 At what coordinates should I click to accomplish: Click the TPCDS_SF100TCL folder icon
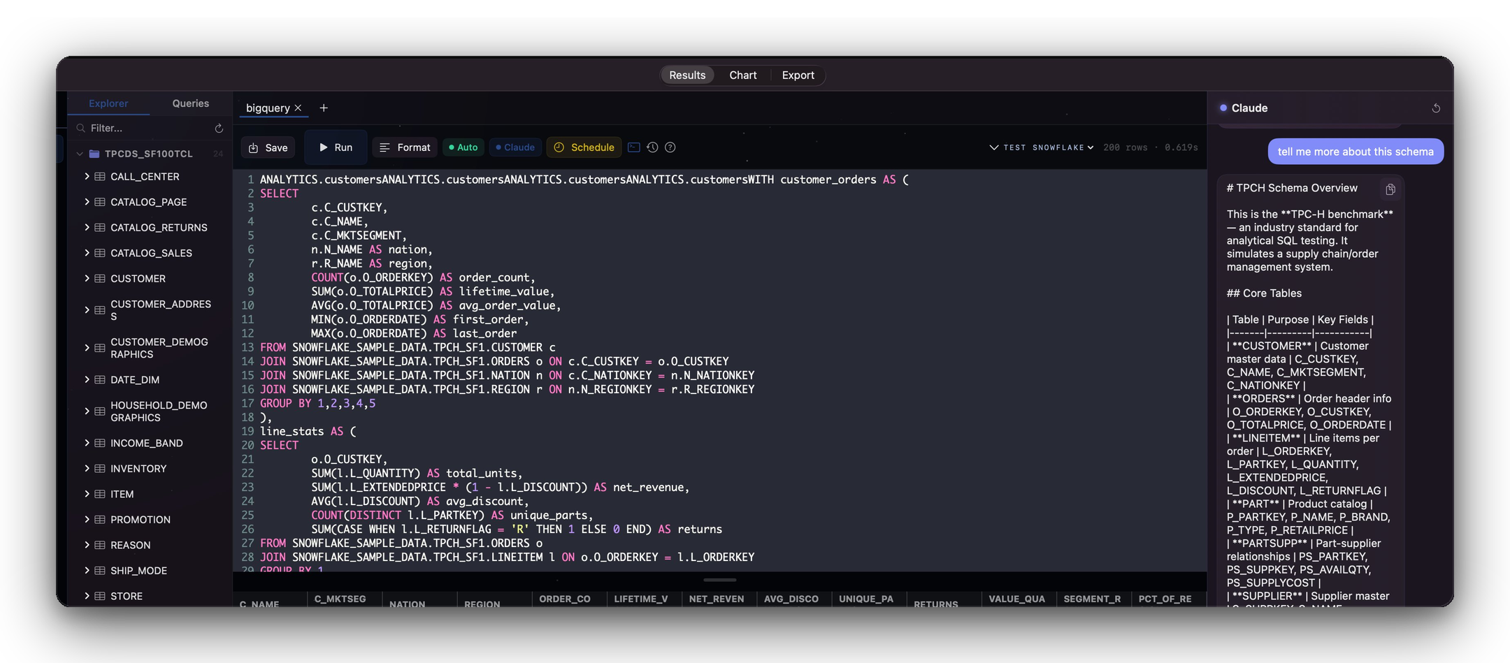[x=94, y=154]
